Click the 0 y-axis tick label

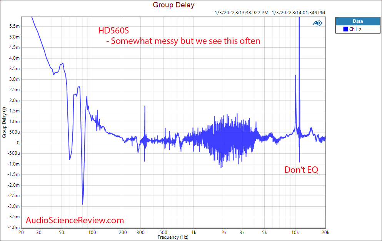18,143
